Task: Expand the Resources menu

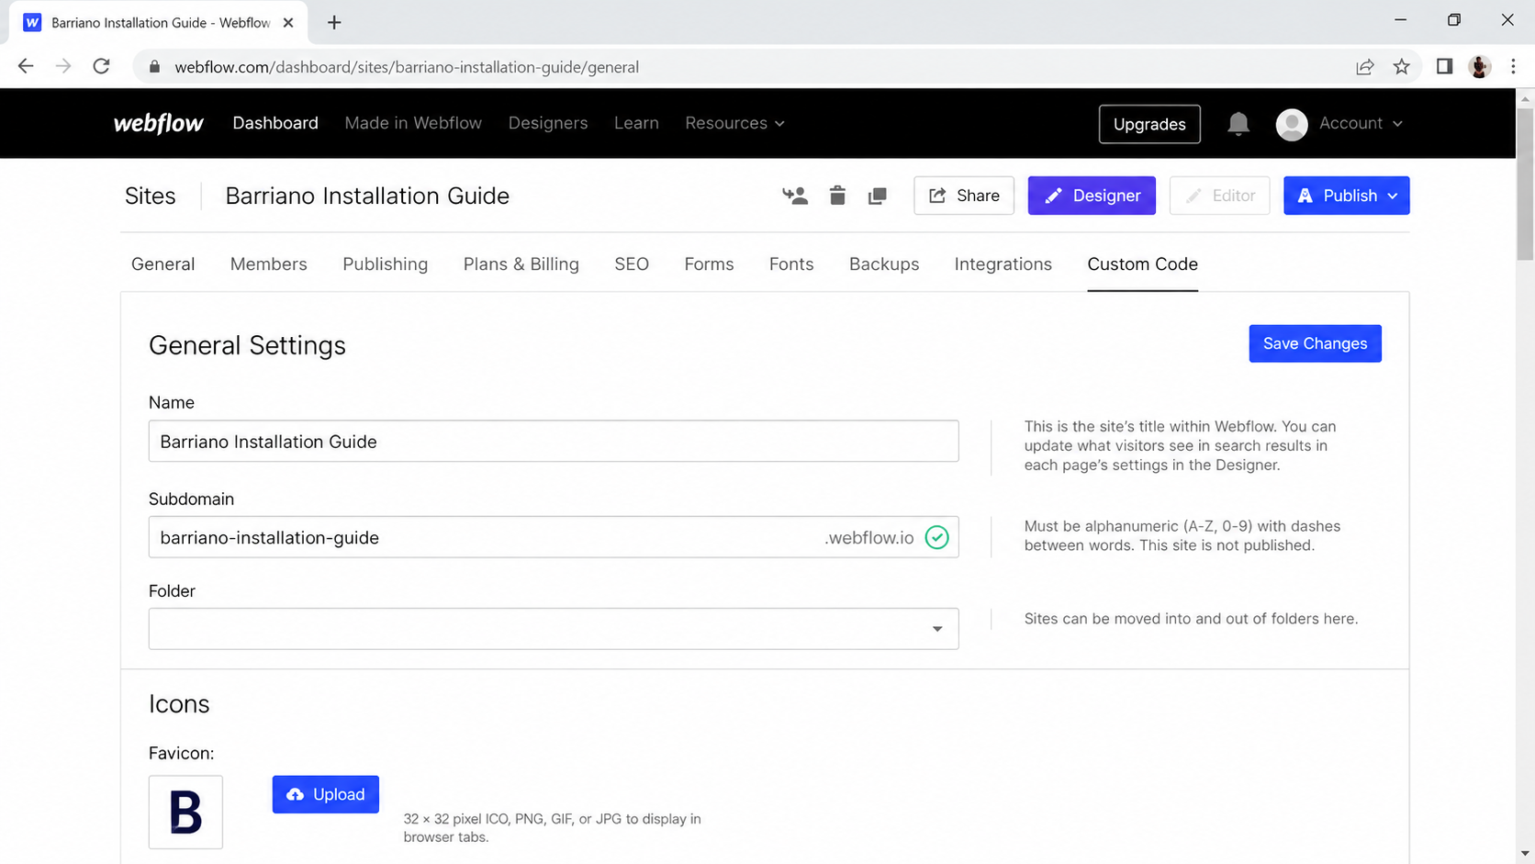Action: [x=734, y=123]
